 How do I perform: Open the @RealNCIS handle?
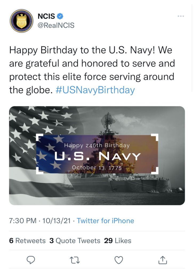(x=56, y=25)
